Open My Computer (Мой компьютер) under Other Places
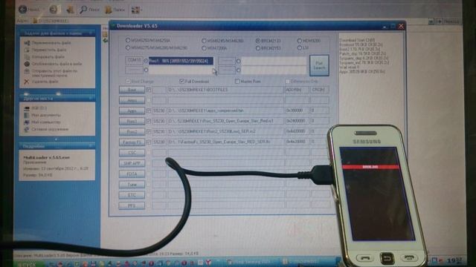The image size is (476, 267). click(x=46, y=122)
